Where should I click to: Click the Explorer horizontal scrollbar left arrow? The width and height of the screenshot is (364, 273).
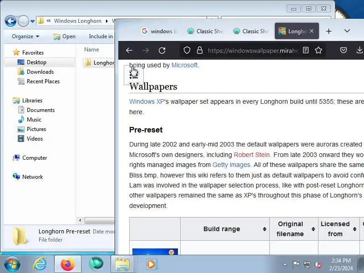tap(80, 220)
